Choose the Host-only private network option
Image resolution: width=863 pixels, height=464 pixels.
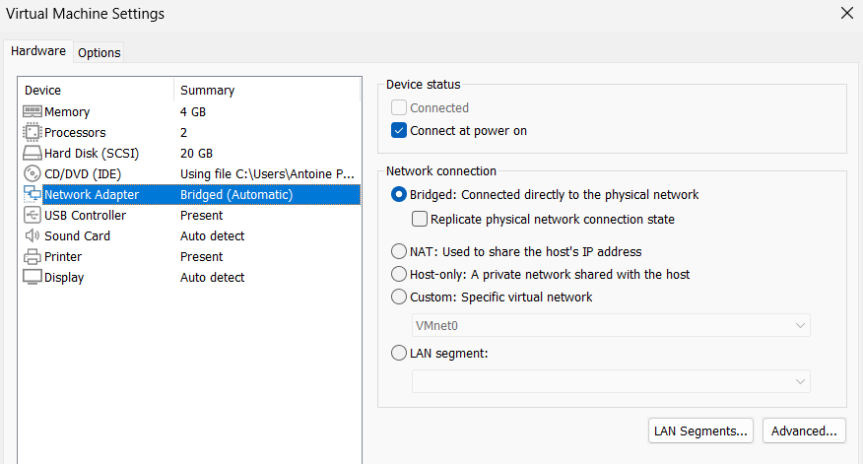coord(399,274)
